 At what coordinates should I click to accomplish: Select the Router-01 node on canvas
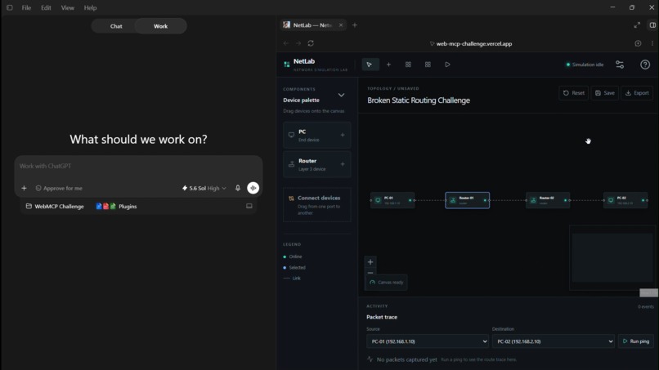coord(468,200)
